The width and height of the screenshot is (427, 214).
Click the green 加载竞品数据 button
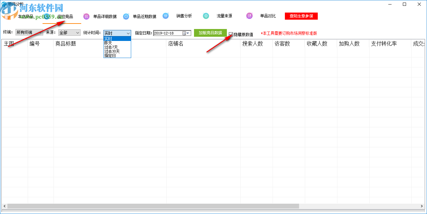point(210,33)
